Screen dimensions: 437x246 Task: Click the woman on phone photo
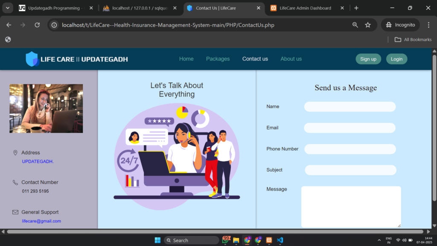click(46, 108)
